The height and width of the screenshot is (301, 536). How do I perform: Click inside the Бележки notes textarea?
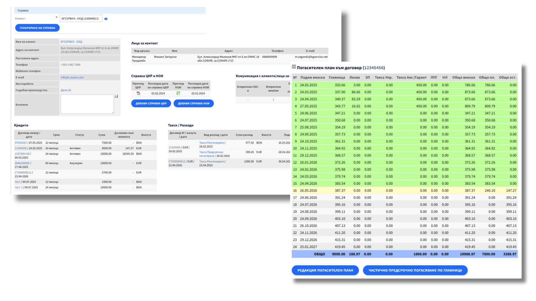(x=87, y=104)
